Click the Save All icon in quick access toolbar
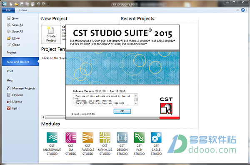Screen dimensions: 250x165 point(27,4)
